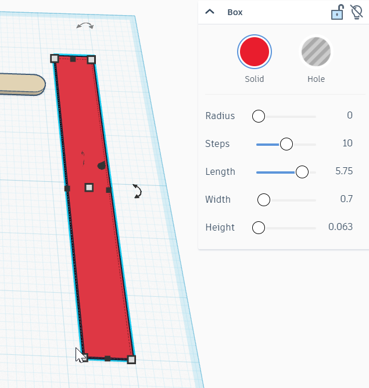Click the Length slider handle
The width and height of the screenshot is (369, 388).
tap(302, 172)
